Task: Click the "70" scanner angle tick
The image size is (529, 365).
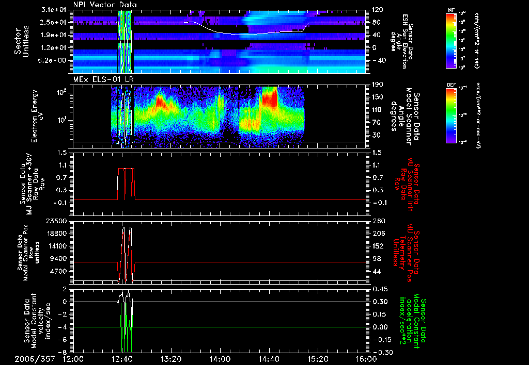Action: (377, 122)
